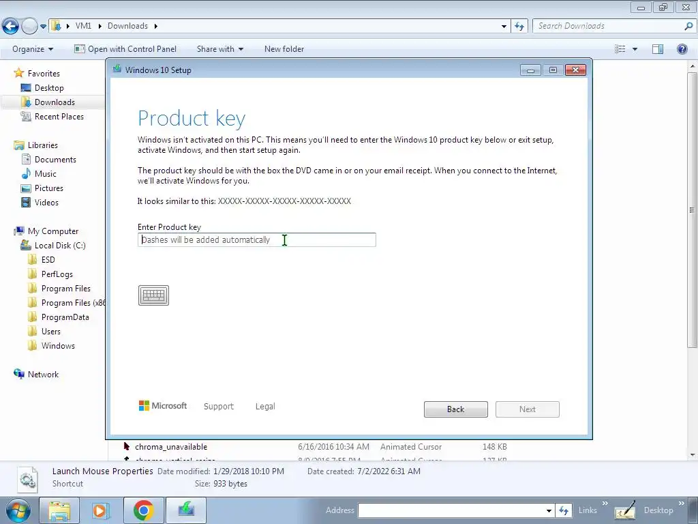Open the ProgramData folder
Image resolution: width=698 pixels, height=524 pixels.
(x=65, y=317)
